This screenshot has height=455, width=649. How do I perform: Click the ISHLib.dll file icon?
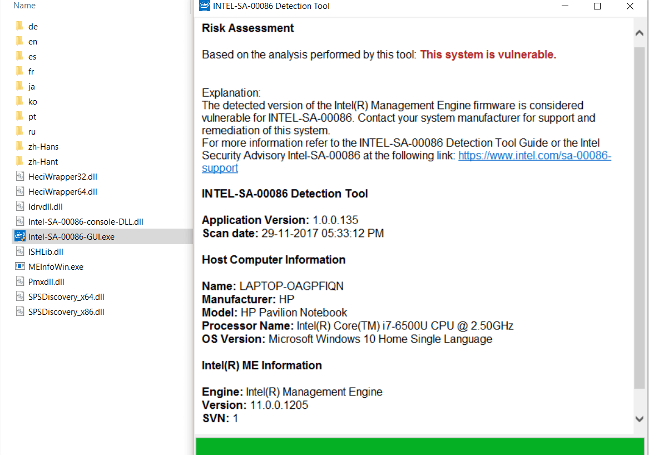(20, 251)
